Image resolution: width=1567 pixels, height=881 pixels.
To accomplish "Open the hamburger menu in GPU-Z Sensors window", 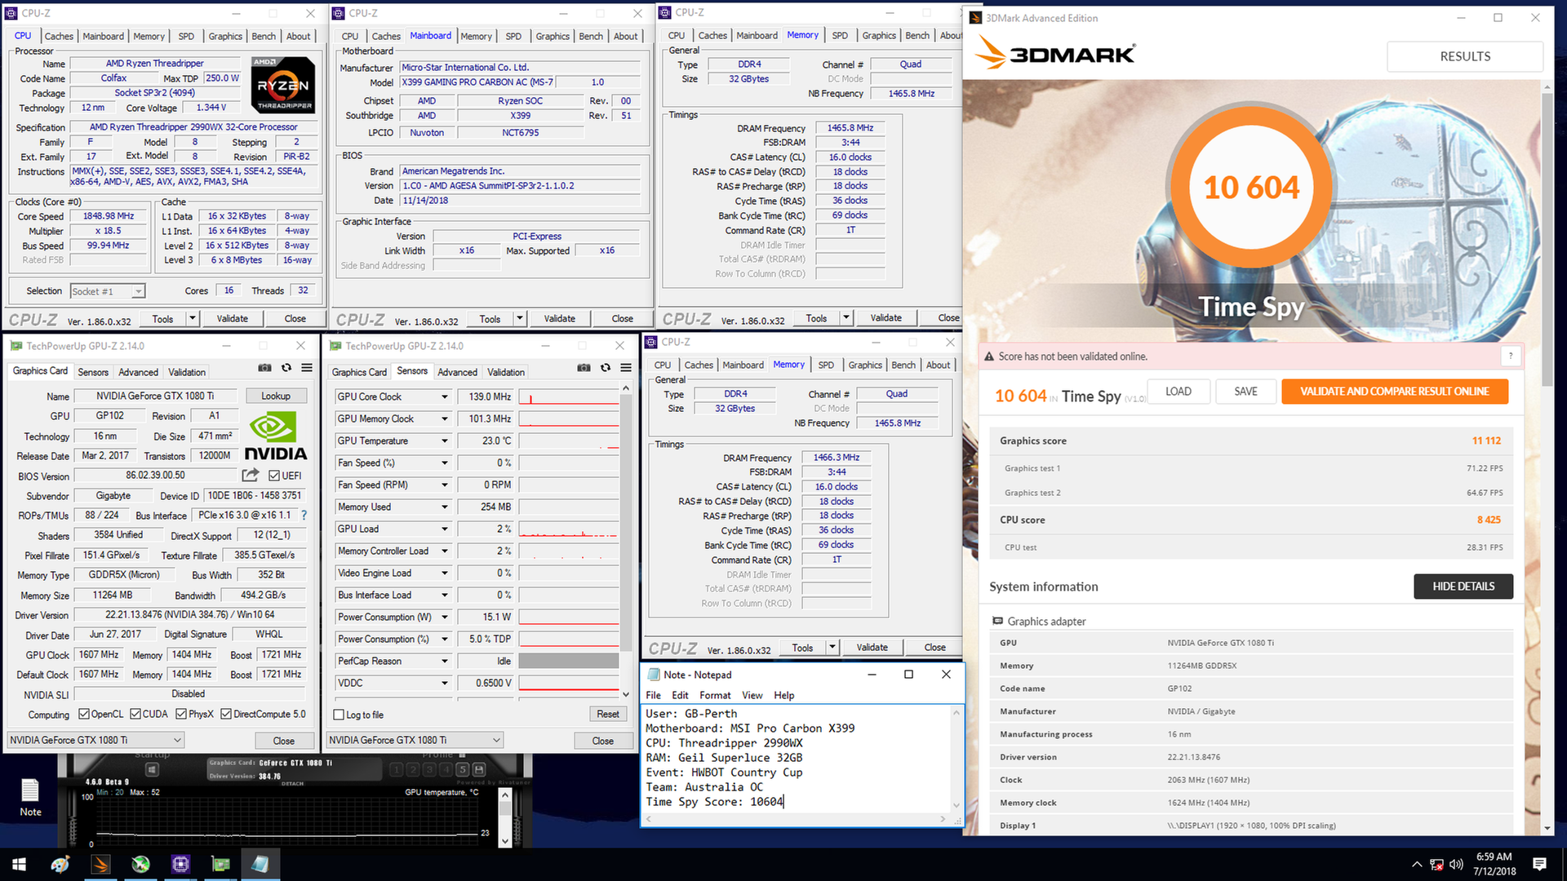I will (x=626, y=368).
